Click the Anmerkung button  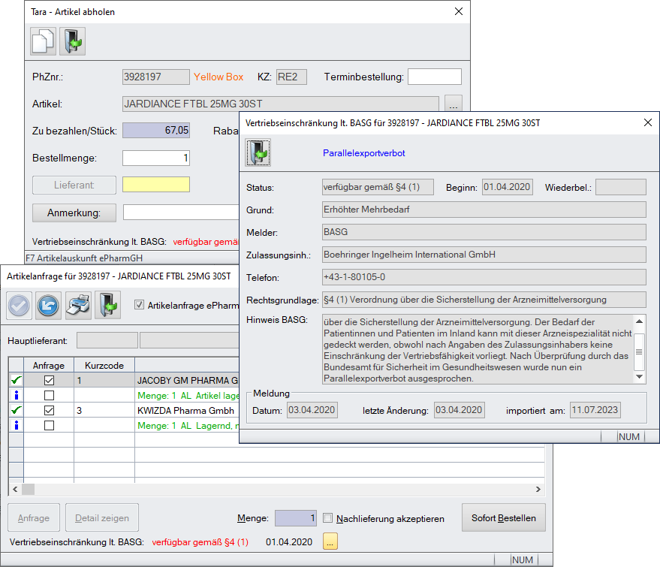(74, 213)
